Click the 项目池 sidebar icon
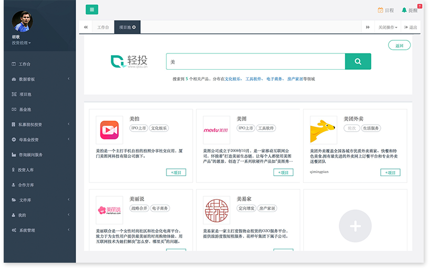Screen dimensions: 429x268 tap(14, 94)
